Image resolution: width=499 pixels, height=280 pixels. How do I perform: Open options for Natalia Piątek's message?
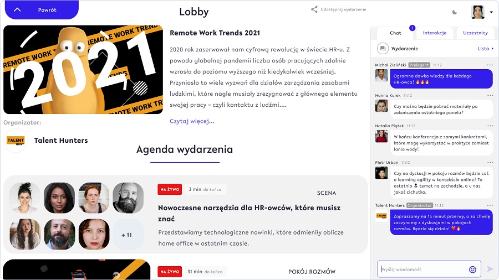tap(490, 126)
